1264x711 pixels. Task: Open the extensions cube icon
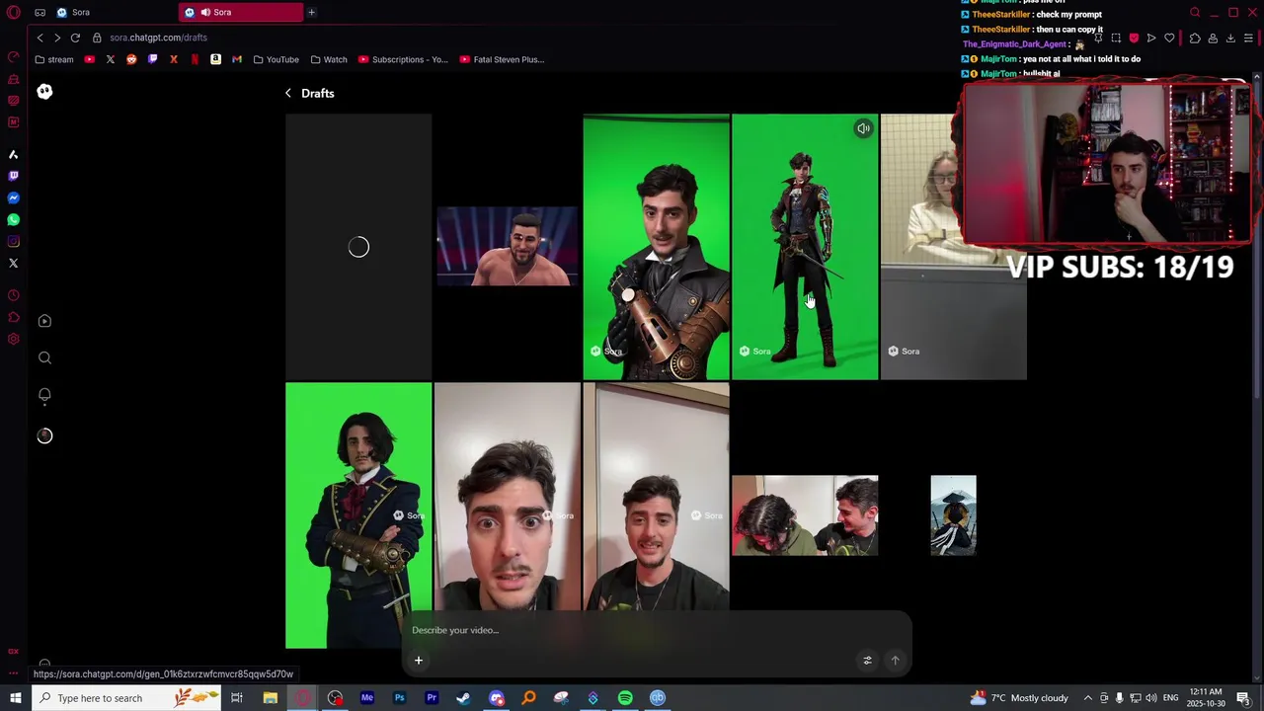coord(1195,39)
